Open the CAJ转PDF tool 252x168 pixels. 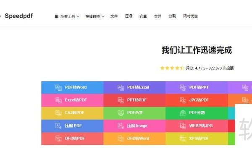click(72, 113)
